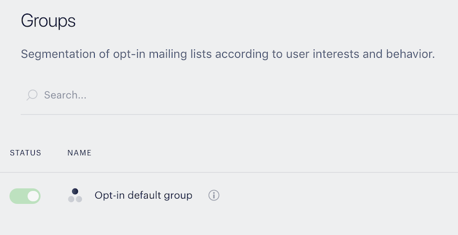Focus the Search... input field
The width and height of the screenshot is (458, 235).
[239, 95]
